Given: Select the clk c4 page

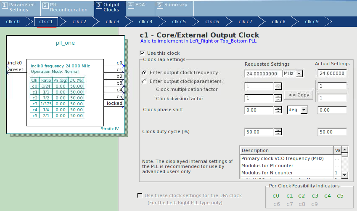Looking at the screenshot, I should (146, 21).
